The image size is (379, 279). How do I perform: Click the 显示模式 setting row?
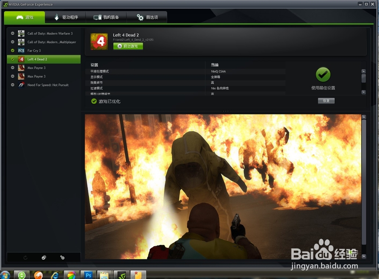pos(185,77)
